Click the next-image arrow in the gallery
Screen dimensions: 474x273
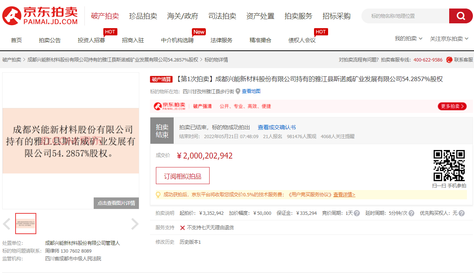click(x=135, y=224)
